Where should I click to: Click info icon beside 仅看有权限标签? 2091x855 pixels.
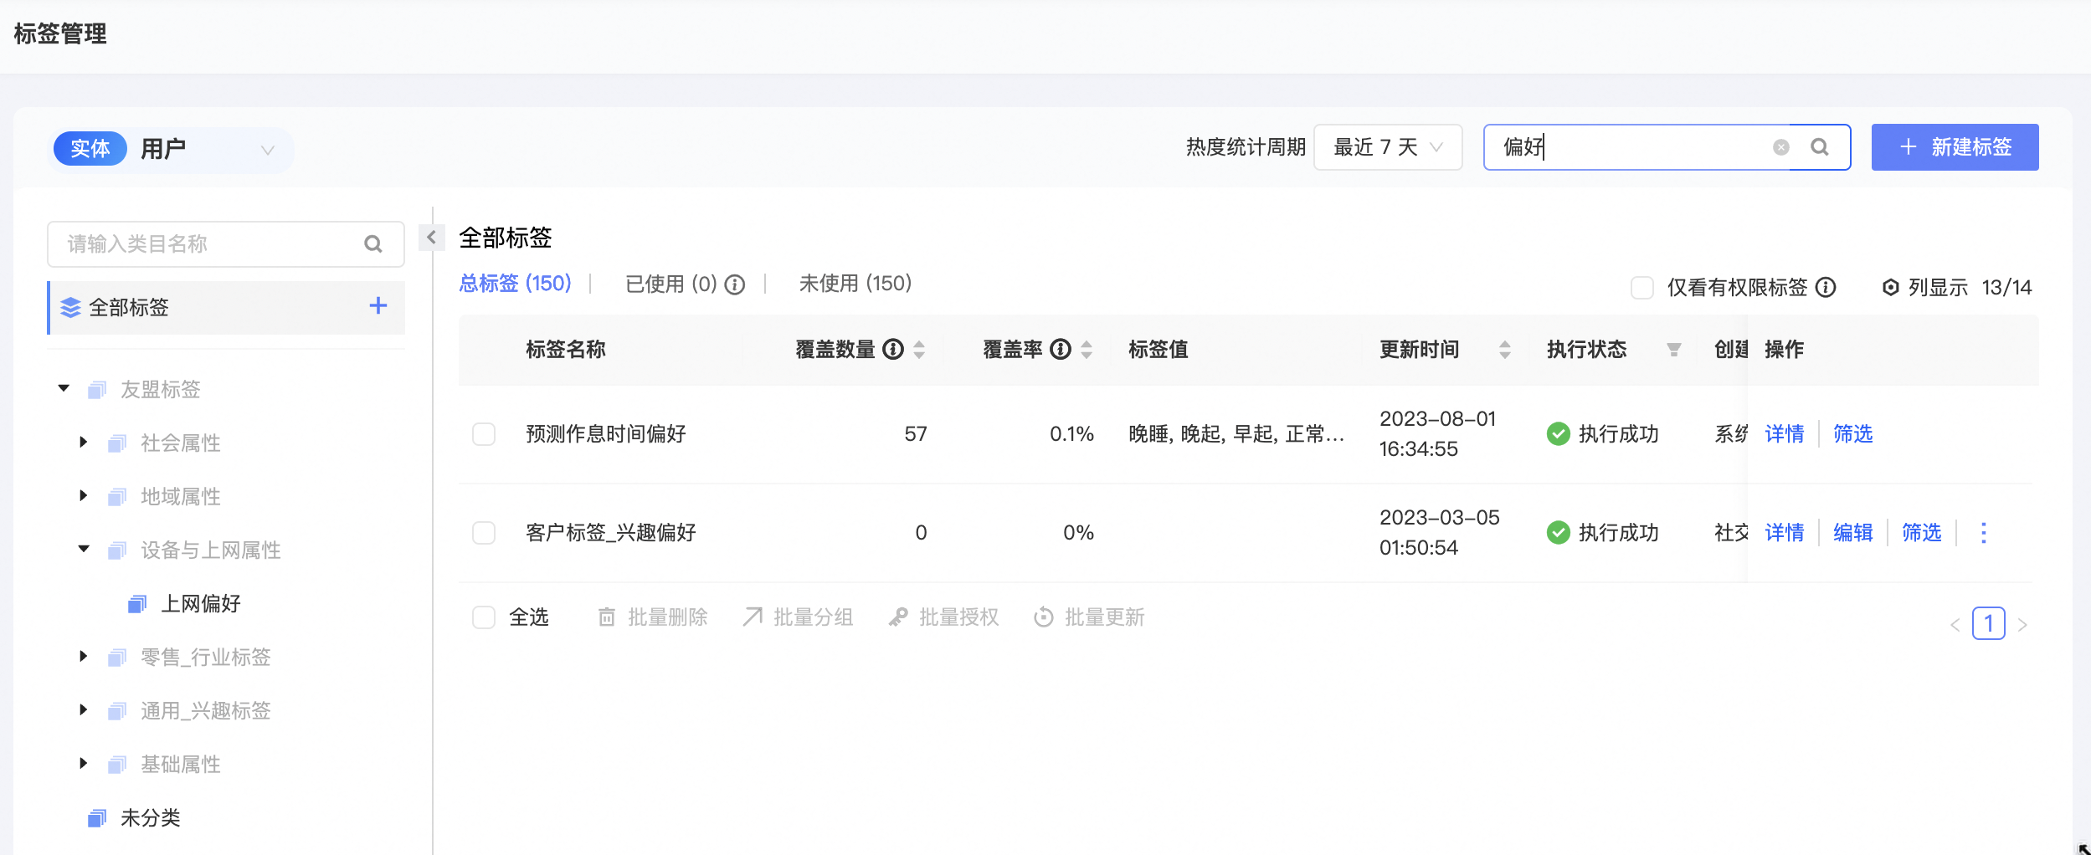1826,287
